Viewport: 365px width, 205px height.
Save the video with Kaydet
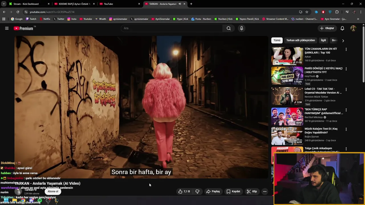coord(233,191)
